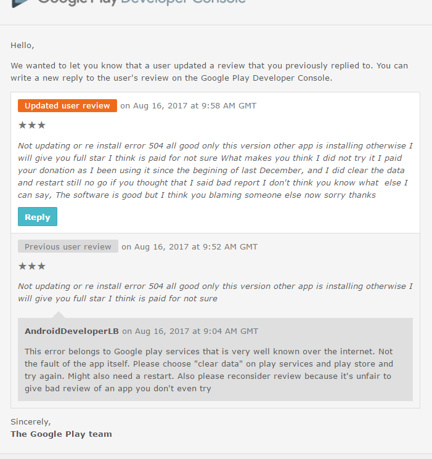Click the first star of the updated review rating
Image resolution: width=432 pixels, height=459 pixels.
tap(22, 125)
